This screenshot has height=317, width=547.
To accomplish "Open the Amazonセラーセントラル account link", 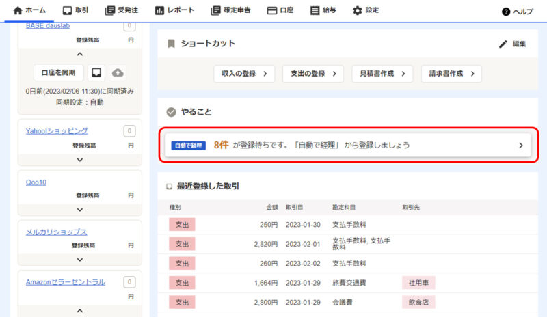I will (x=65, y=282).
